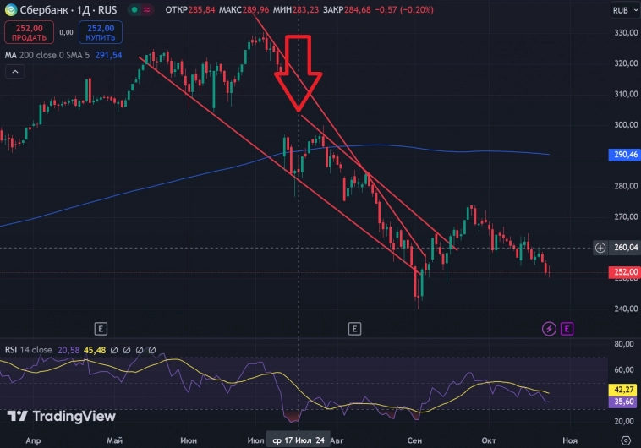Collapse the indicator legend with chevron arrow
Viewport: 641px width, 448px height.
tap(14, 73)
